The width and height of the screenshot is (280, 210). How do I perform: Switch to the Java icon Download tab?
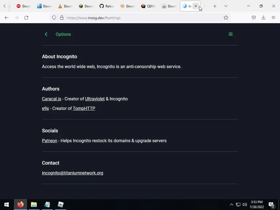coord(169,6)
